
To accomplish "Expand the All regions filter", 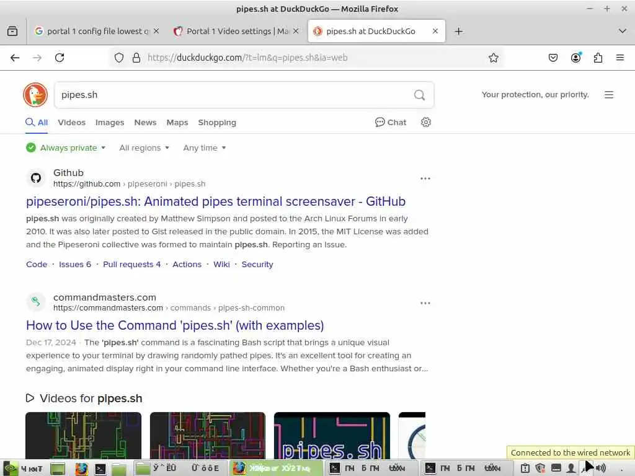I will click(x=144, y=148).
